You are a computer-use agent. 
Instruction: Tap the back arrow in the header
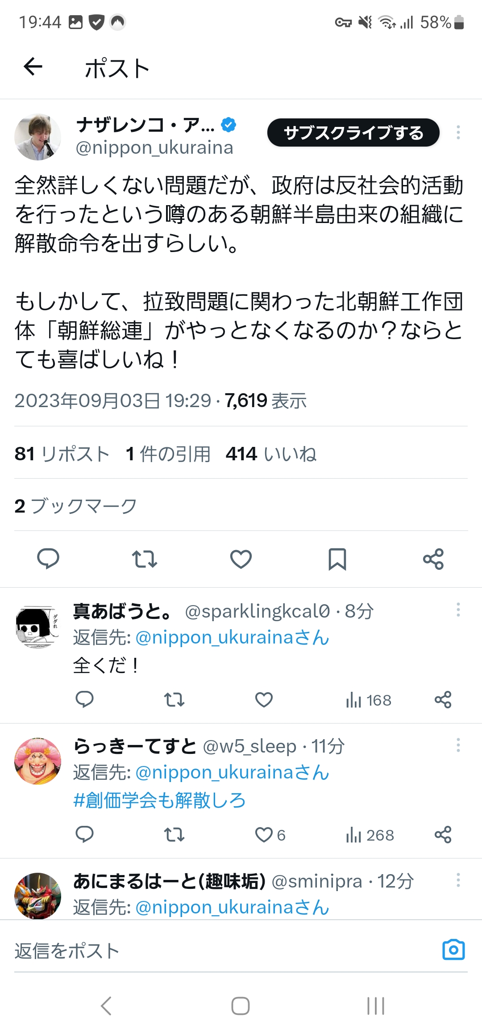(33, 67)
